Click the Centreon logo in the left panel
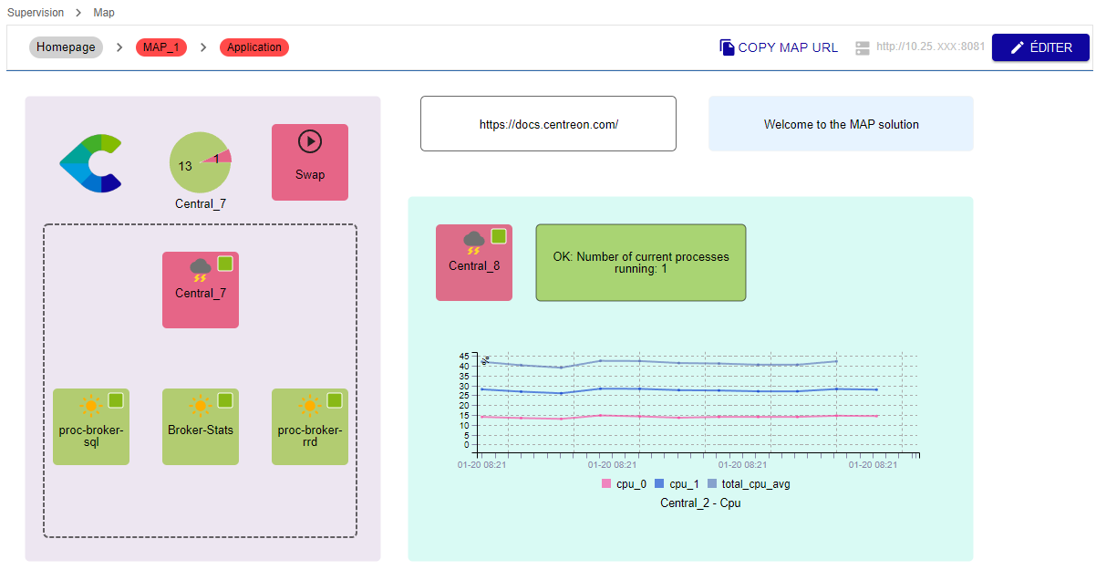The height and width of the screenshot is (570, 1096). 91,163
